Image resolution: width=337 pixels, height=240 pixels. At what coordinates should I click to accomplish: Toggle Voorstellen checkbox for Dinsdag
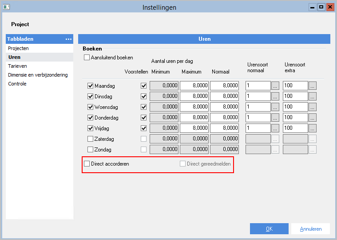(143, 97)
